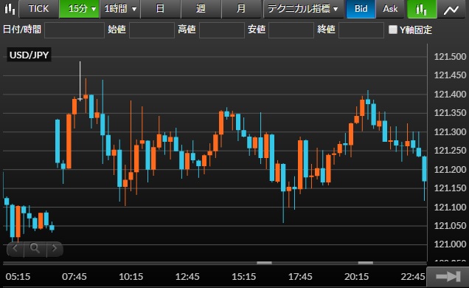Enable the Y軸固定 checkbox

[x=393, y=30]
